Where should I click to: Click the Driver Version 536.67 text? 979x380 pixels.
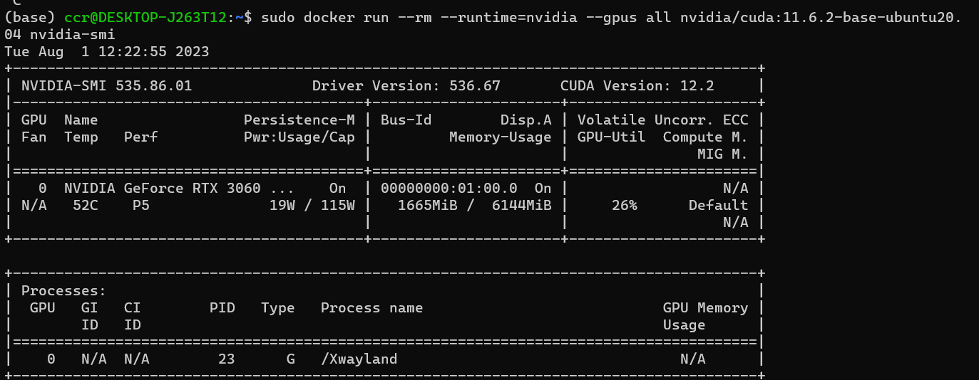[406, 86]
